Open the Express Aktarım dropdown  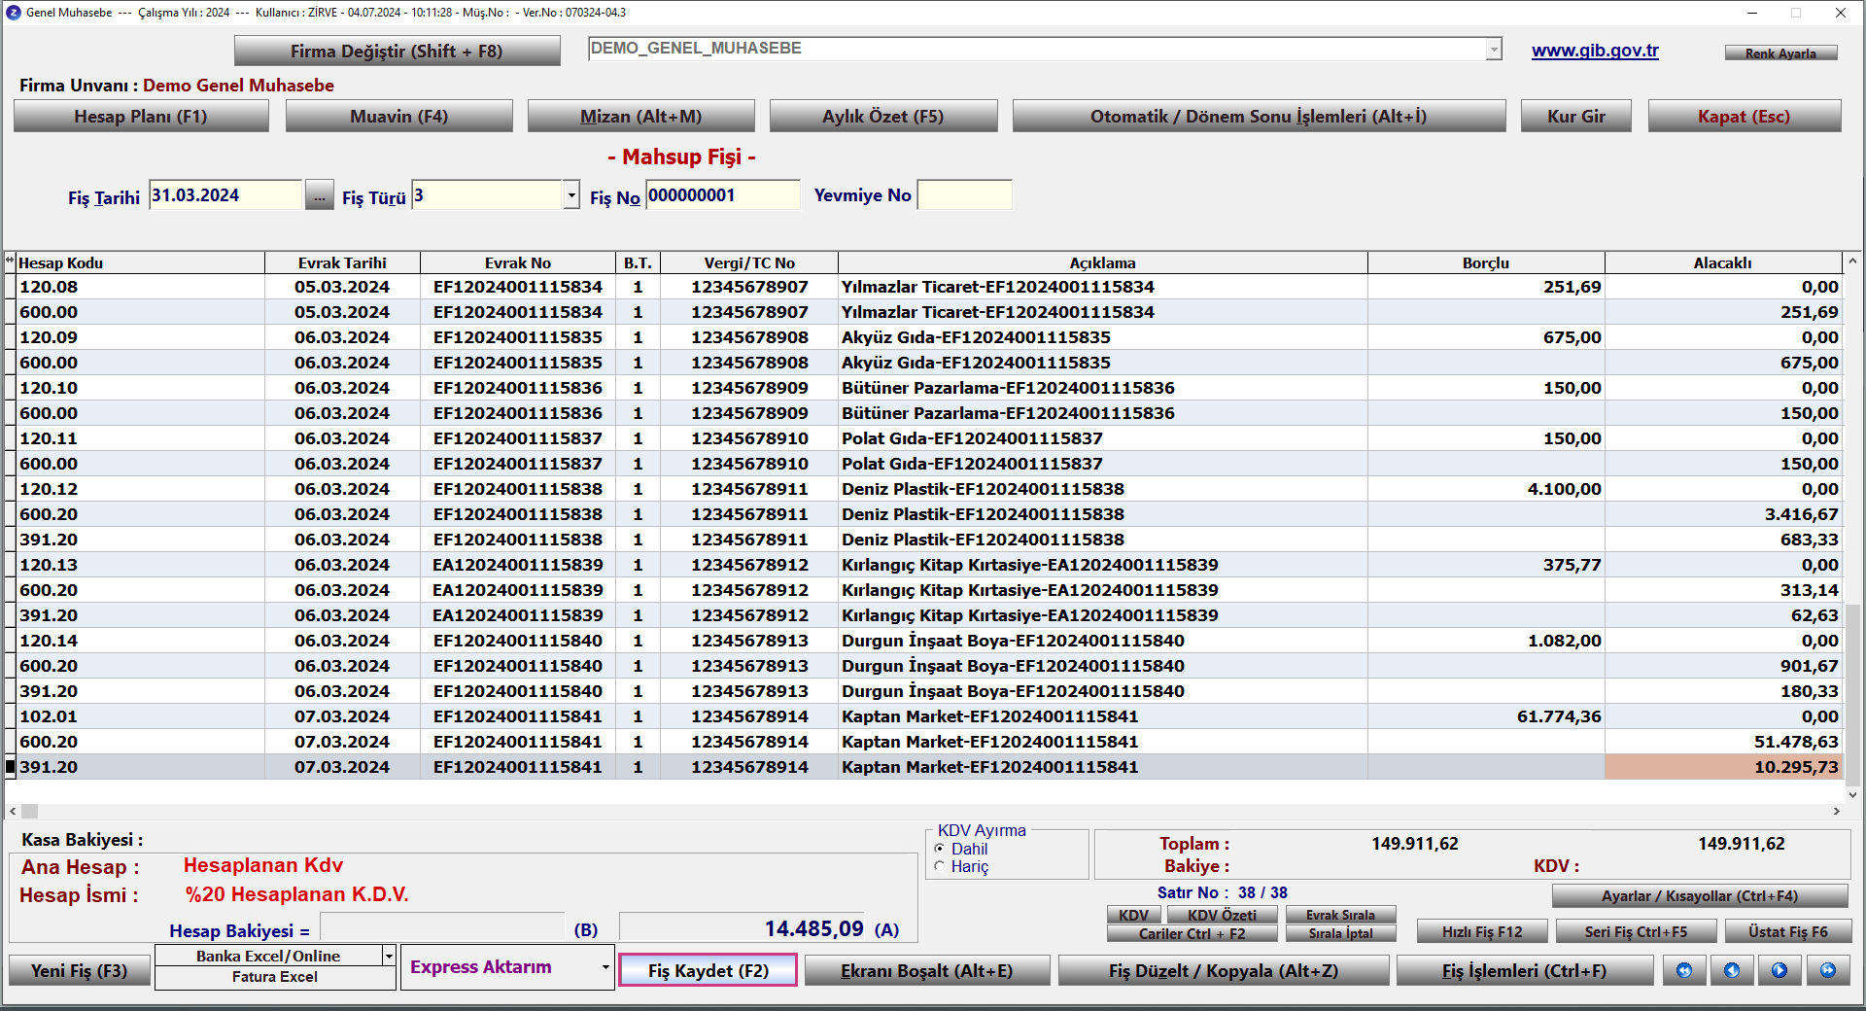pos(605,967)
